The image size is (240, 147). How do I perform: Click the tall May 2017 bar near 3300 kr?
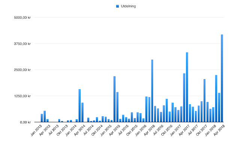coord(187,87)
